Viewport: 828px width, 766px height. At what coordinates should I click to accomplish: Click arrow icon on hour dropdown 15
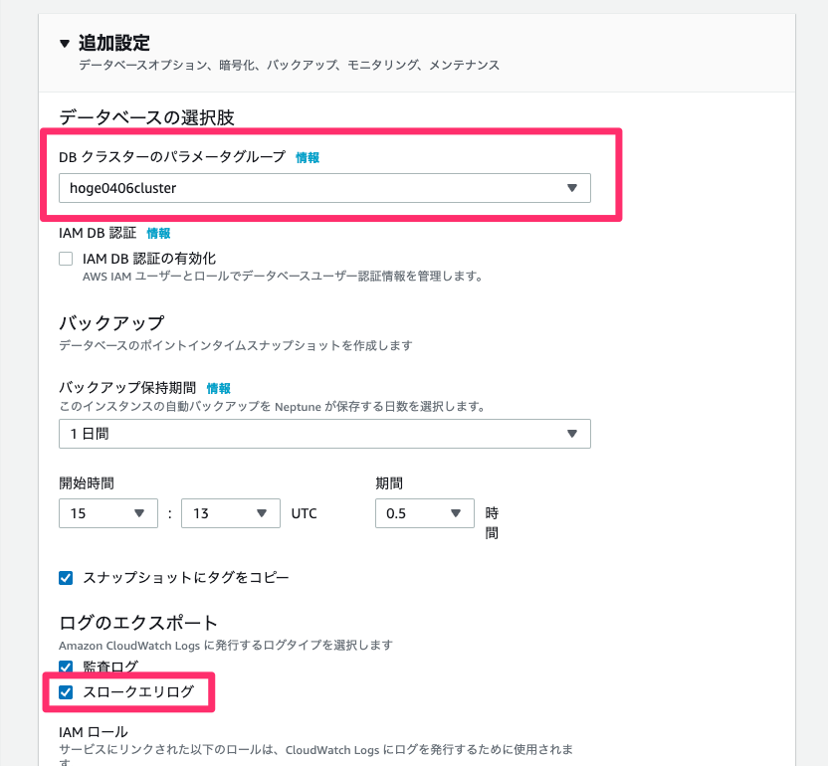coord(139,513)
